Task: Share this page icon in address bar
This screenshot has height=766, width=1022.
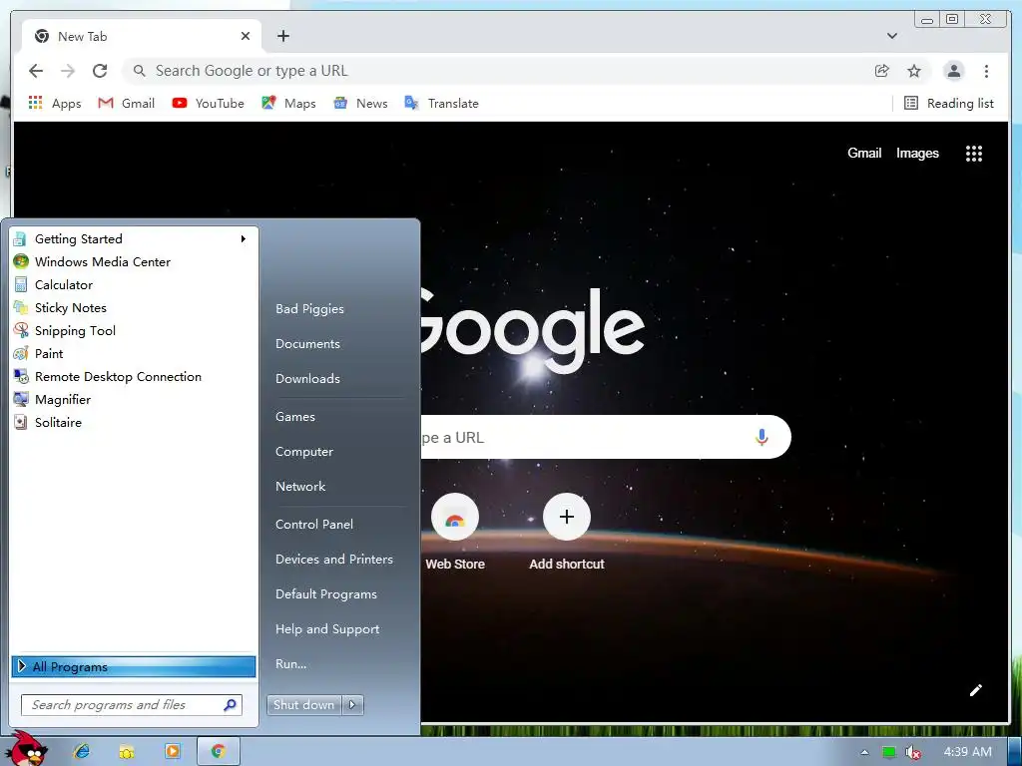Action: tap(882, 71)
